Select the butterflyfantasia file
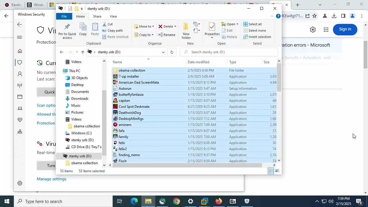Image resolution: width=368 pixels, height=207 pixels. (194, 95)
